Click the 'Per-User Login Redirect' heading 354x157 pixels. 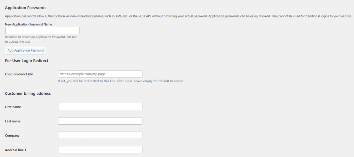(x=26, y=61)
